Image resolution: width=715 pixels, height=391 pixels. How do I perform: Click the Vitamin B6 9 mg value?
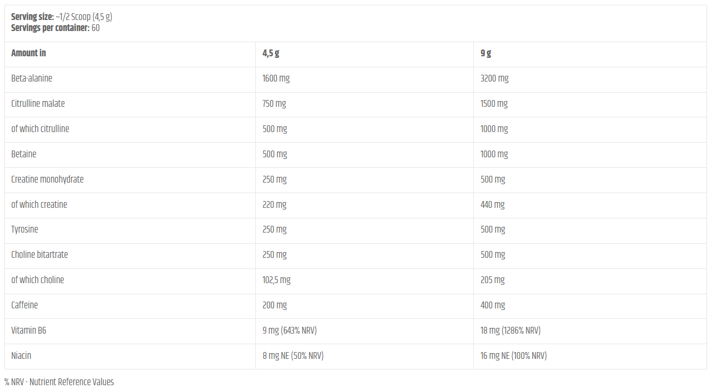pyautogui.click(x=290, y=330)
